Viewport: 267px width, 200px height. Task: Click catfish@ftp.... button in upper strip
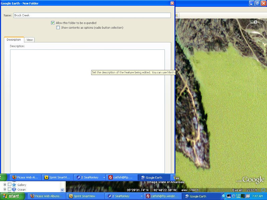121,177
